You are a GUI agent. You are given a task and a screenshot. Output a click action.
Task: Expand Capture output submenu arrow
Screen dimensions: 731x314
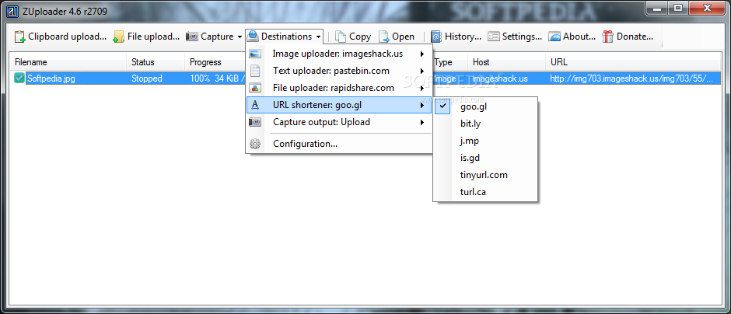click(422, 123)
